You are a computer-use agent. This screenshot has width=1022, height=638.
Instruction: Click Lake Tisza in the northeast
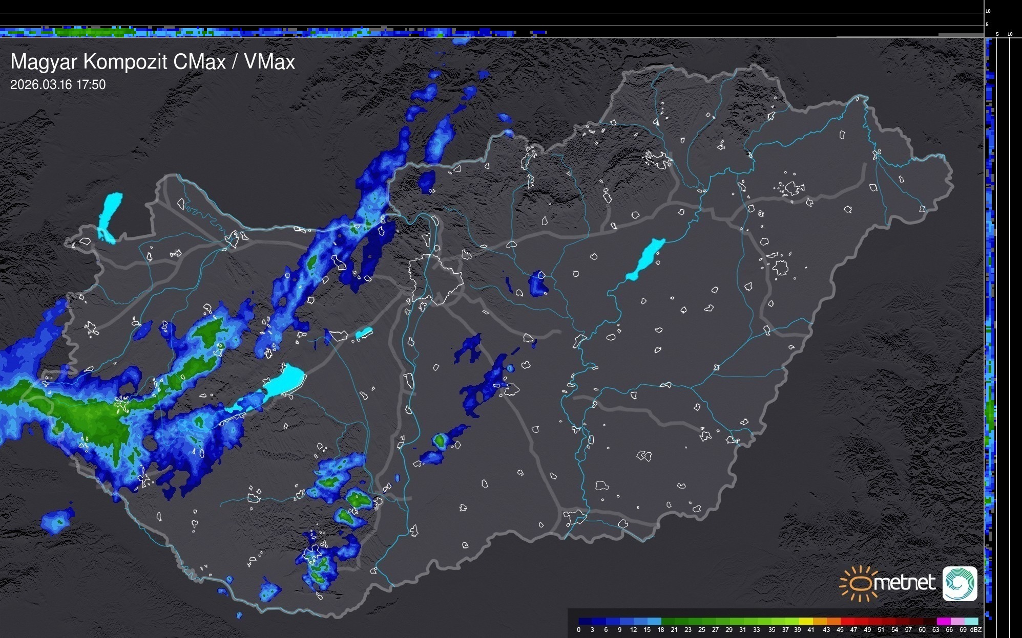click(x=646, y=258)
